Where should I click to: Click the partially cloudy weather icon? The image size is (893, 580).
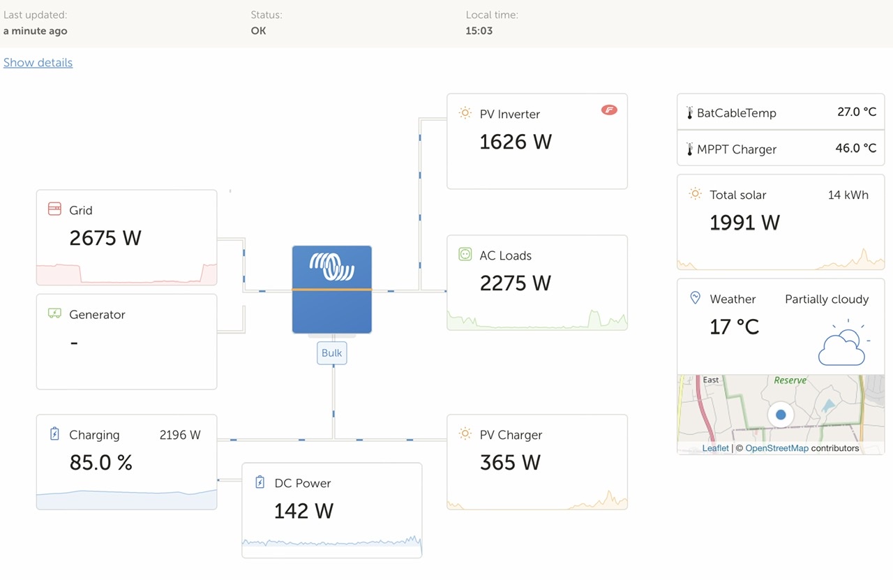pyautogui.click(x=844, y=343)
